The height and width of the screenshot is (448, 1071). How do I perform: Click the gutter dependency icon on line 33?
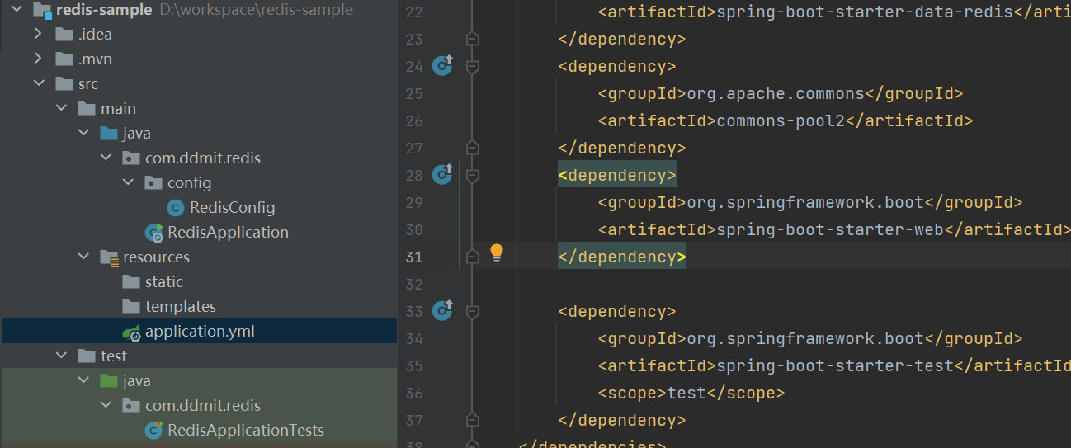[443, 309]
